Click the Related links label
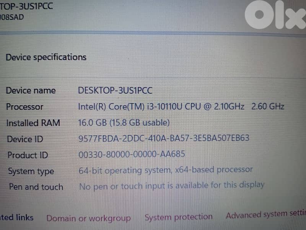Viewport: 306px width, 230px height. 17,217
